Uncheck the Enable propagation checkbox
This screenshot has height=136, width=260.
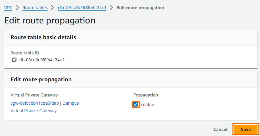pyautogui.click(x=136, y=104)
